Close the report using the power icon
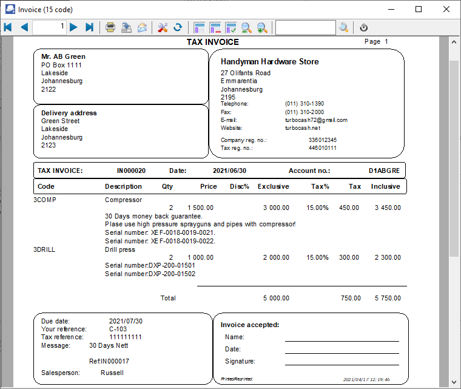The width and height of the screenshot is (461, 389). tap(364, 27)
